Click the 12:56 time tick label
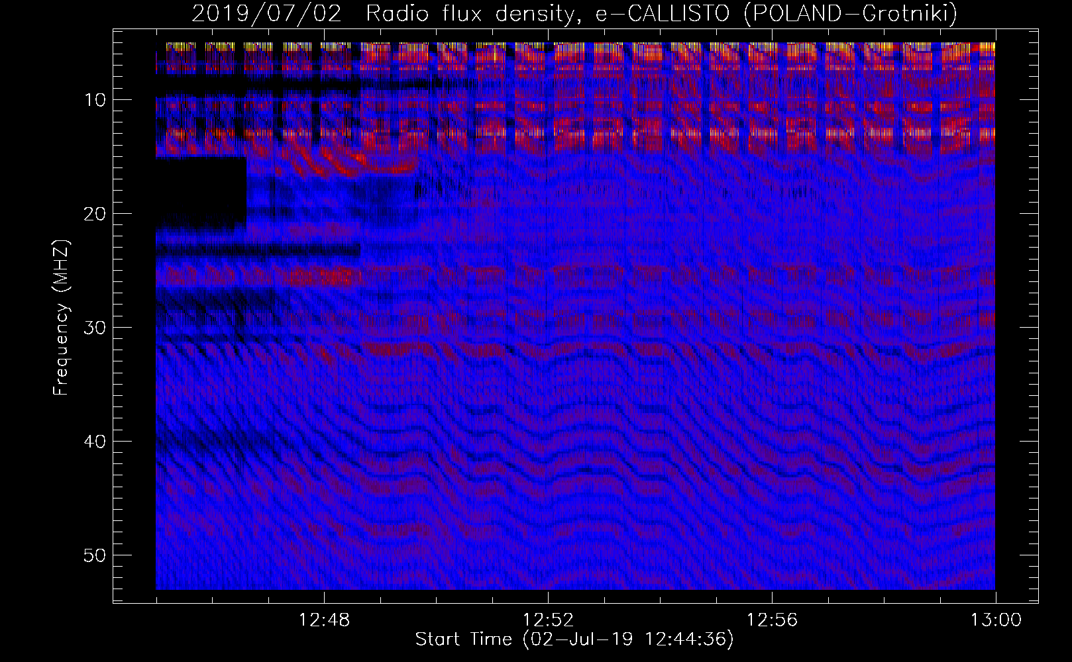Image resolution: width=1072 pixels, height=662 pixels. click(x=772, y=620)
